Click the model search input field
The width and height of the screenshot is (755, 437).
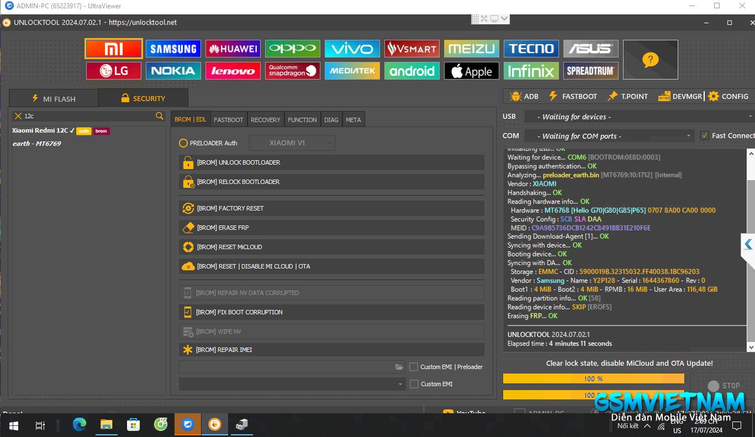click(x=89, y=116)
